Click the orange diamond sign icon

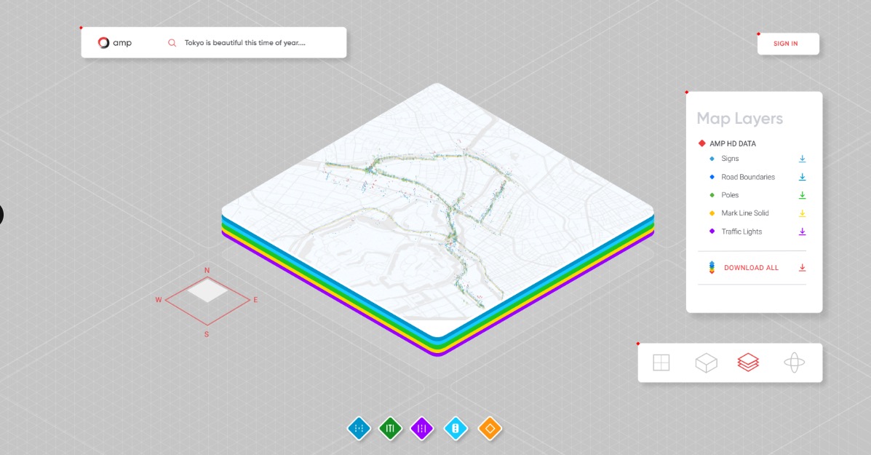click(490, 429)
